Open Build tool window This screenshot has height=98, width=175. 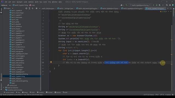point(65,93)
